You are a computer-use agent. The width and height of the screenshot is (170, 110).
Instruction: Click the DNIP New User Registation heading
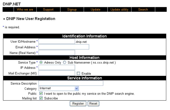[31, 19]
